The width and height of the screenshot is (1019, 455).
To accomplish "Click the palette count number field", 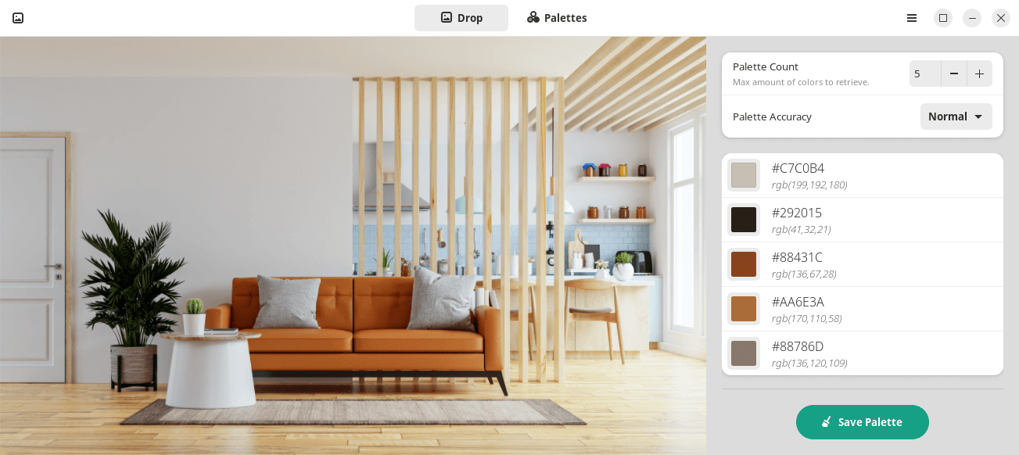I will tap(925, 73).
